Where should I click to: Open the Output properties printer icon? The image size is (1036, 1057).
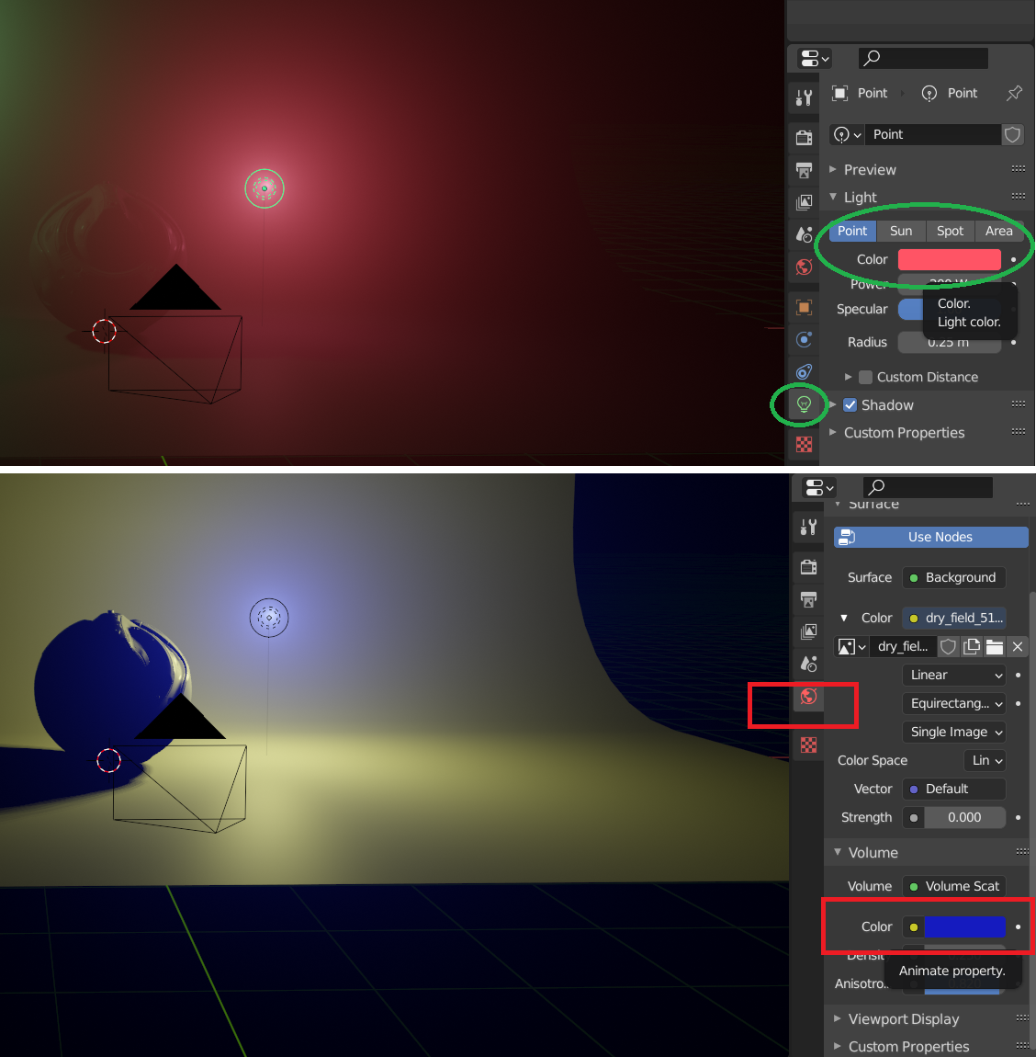804,170
